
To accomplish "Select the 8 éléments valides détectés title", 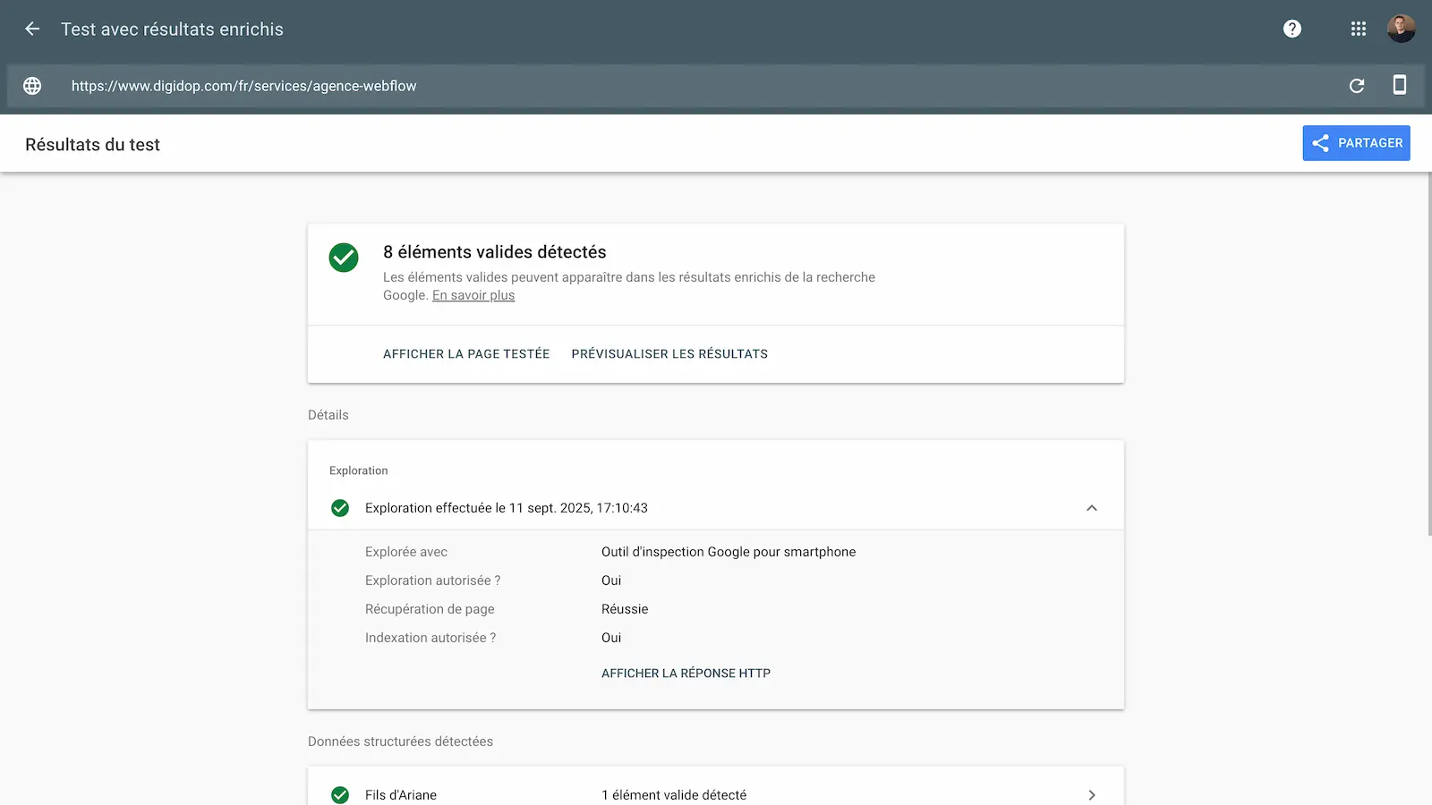I will click(x=495, y=252).
